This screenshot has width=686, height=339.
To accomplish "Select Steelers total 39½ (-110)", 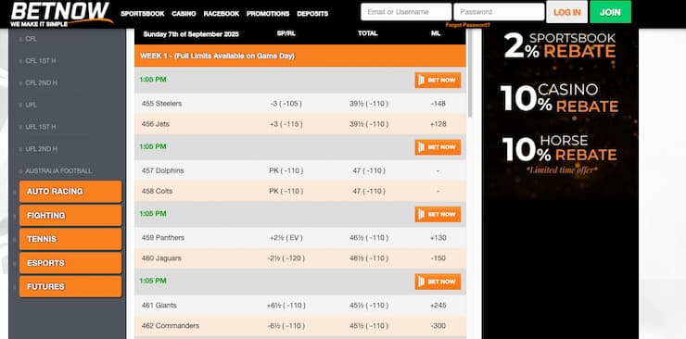I will [x=369, y=104].
